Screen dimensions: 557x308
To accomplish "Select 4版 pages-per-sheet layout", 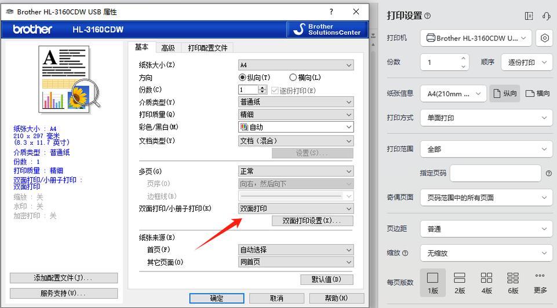I will tap(486, 283).
